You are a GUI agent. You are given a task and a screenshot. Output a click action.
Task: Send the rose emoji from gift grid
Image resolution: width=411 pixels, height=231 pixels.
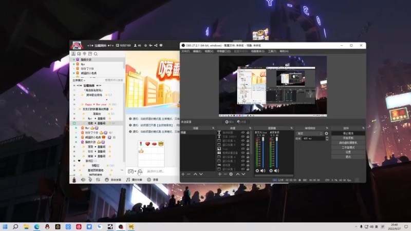tap(141, 144)
